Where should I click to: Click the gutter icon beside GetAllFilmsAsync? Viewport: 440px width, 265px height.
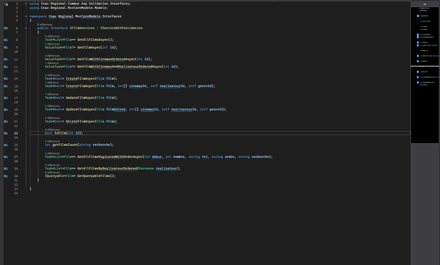pos(5,40)
